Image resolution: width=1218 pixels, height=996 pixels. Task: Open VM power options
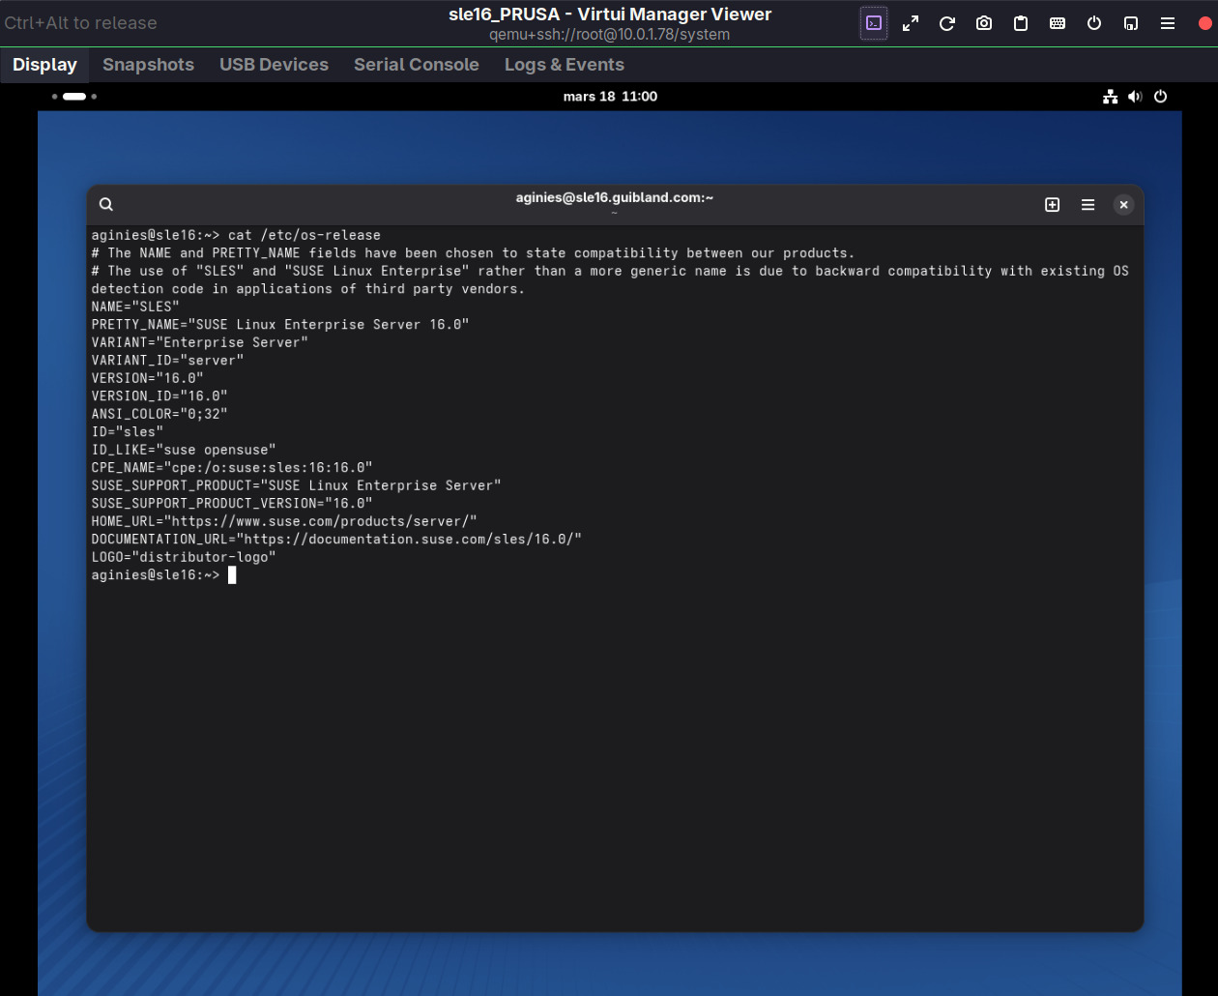point(1094,23)
